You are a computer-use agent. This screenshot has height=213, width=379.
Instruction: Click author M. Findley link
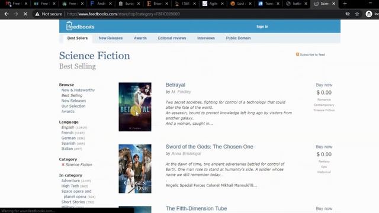[181, 92]
